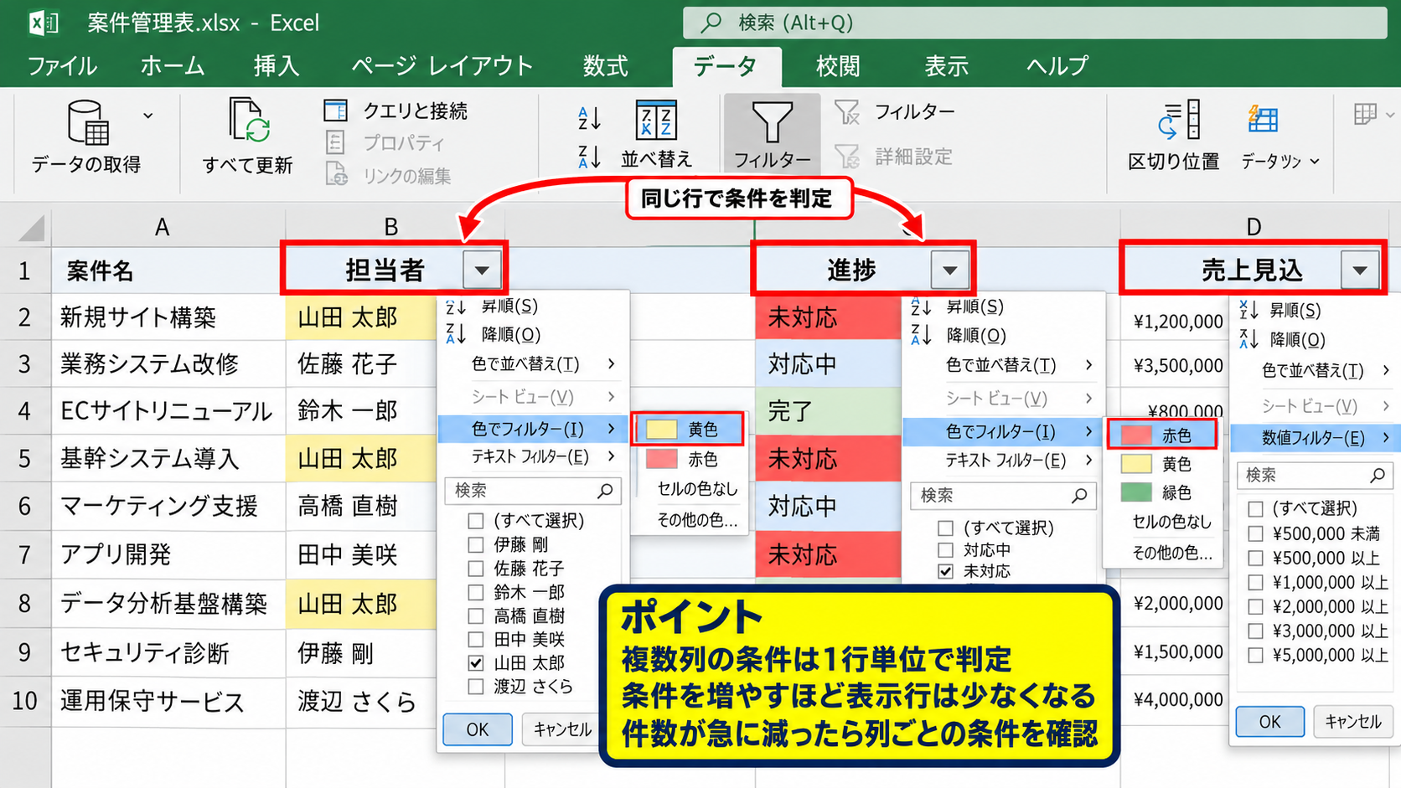The image size is (1401, 788).
Task: Open the 並べ替え sort dialog
Action: 656,134
